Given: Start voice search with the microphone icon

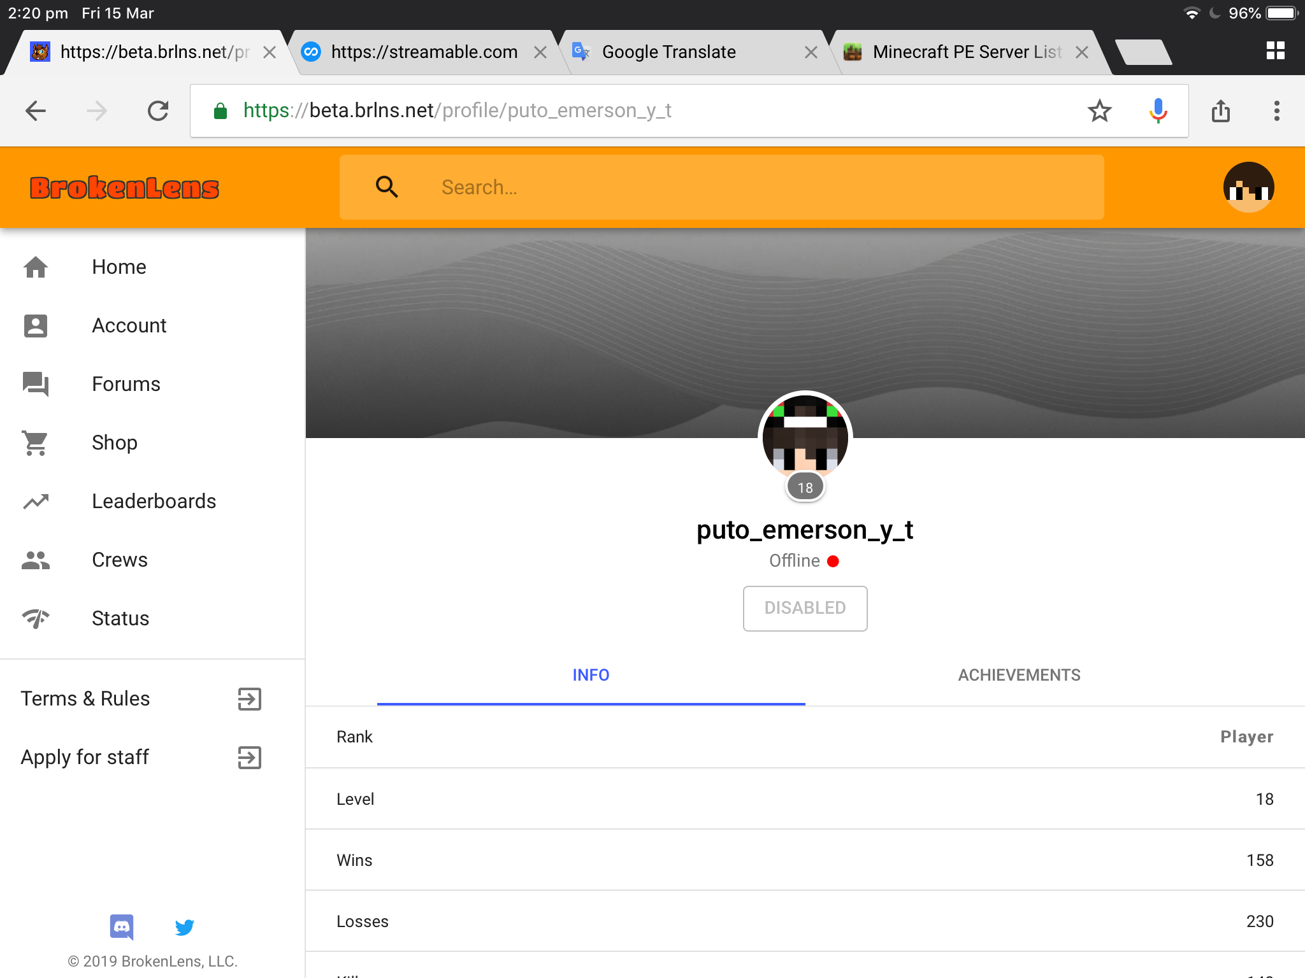Looking at the screenshot, I should (1158, 111).
